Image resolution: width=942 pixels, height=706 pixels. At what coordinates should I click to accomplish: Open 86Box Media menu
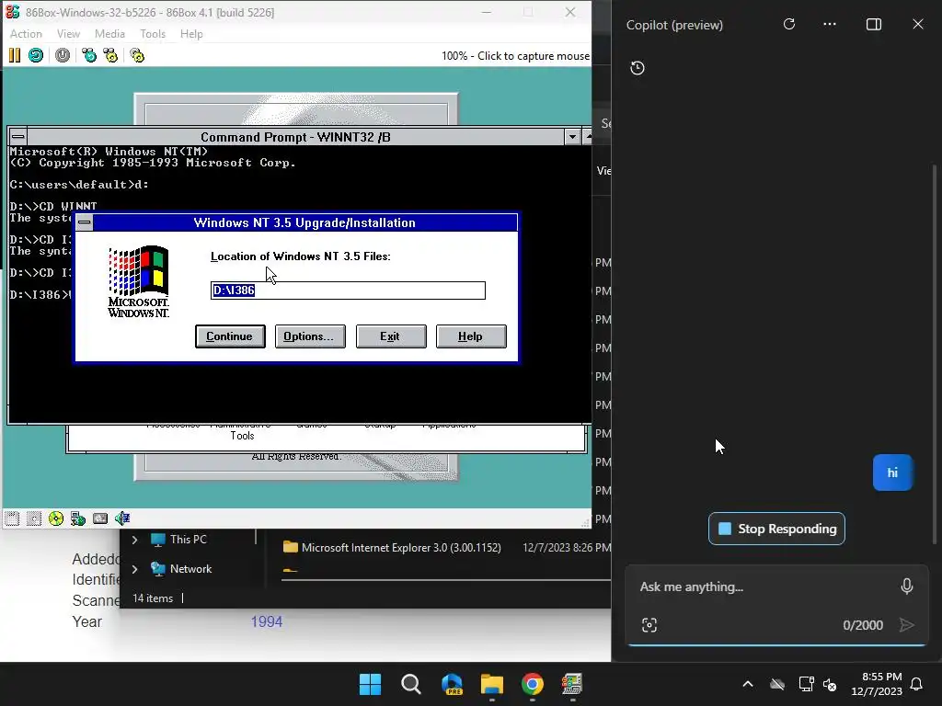tap(110, 34)
